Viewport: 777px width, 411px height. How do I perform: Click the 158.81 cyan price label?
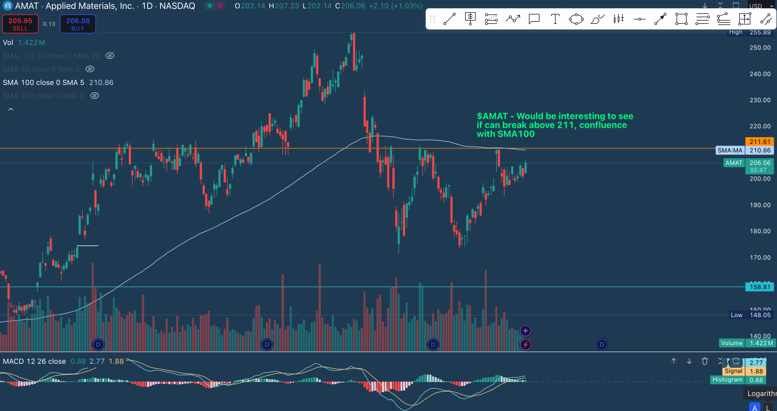pyautogui.click(x=760, y=287)
